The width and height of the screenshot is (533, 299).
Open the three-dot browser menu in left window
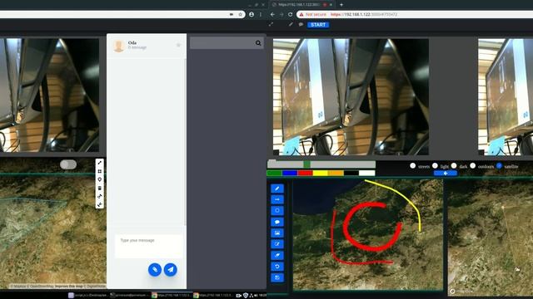261,15
